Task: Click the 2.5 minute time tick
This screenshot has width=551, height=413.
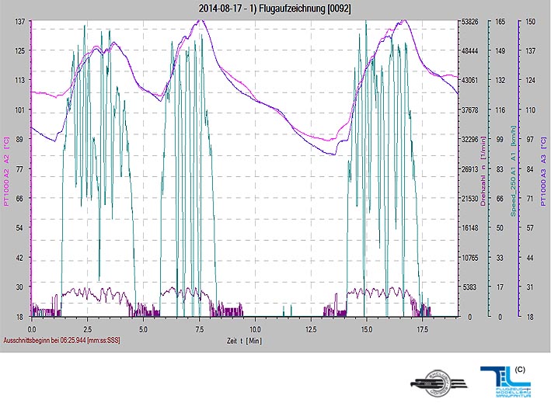Action: click(87, 329)
